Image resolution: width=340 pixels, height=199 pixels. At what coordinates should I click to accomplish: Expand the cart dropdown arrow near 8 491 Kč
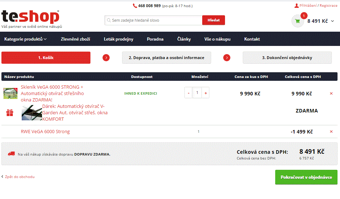(x=333, y=21)
